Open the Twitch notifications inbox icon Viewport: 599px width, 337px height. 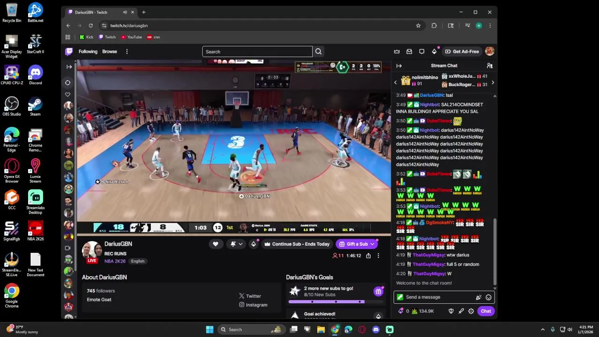(x=409, y=51)
